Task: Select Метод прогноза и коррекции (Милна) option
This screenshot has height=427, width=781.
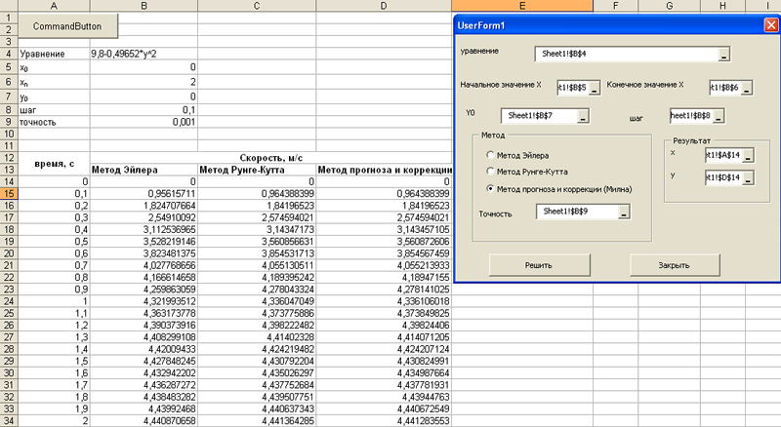Action: [490, 187]
